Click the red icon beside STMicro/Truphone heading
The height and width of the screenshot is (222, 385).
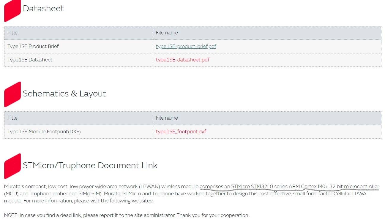tap(12, 166)
